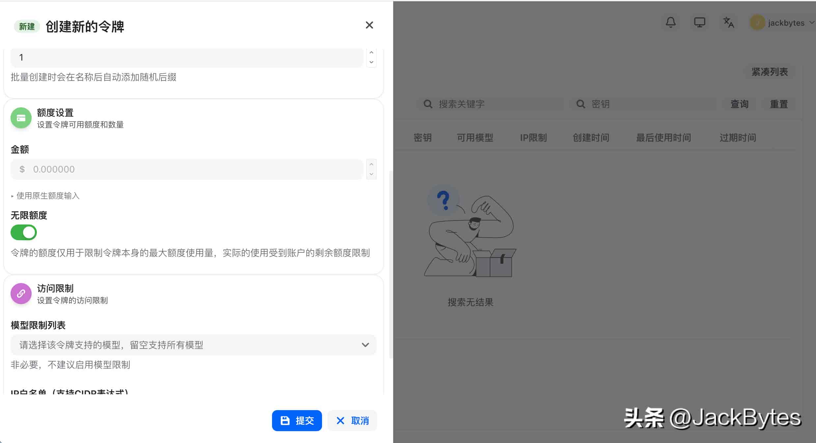The height and width of the screenshot is (443, 816).
Task: Toggle the 无限额度 switch off
Action: [x=24, y=232]
